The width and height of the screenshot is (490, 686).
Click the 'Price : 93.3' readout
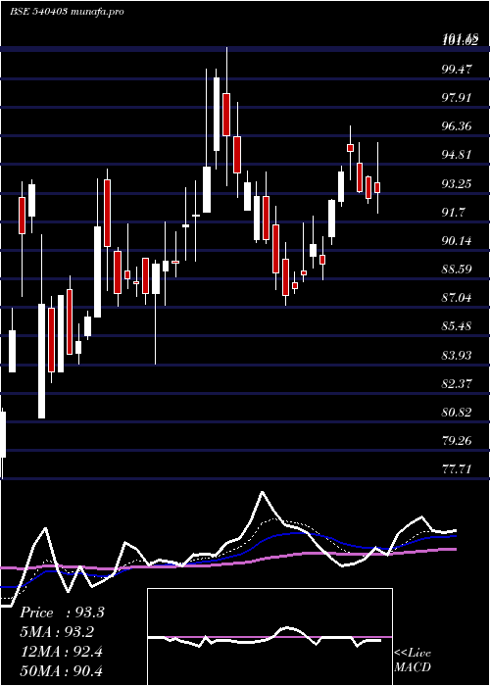pos(62,612)
